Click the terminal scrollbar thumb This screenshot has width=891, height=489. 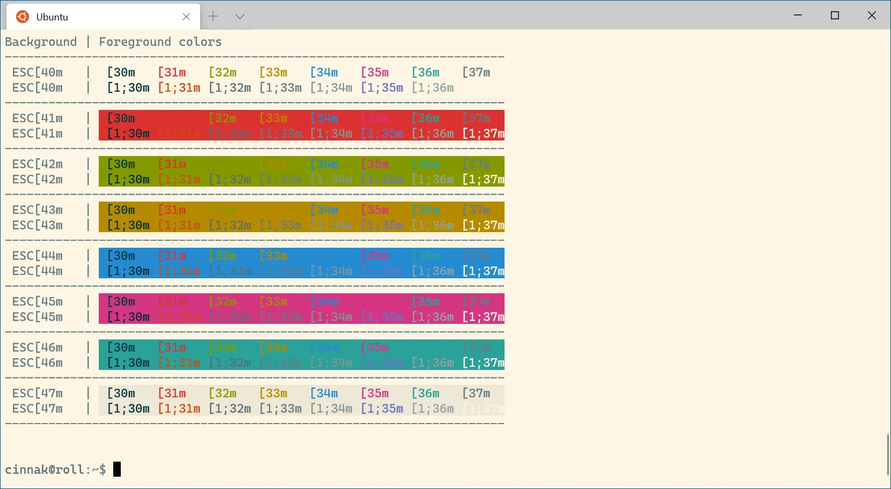coord(888,455)
